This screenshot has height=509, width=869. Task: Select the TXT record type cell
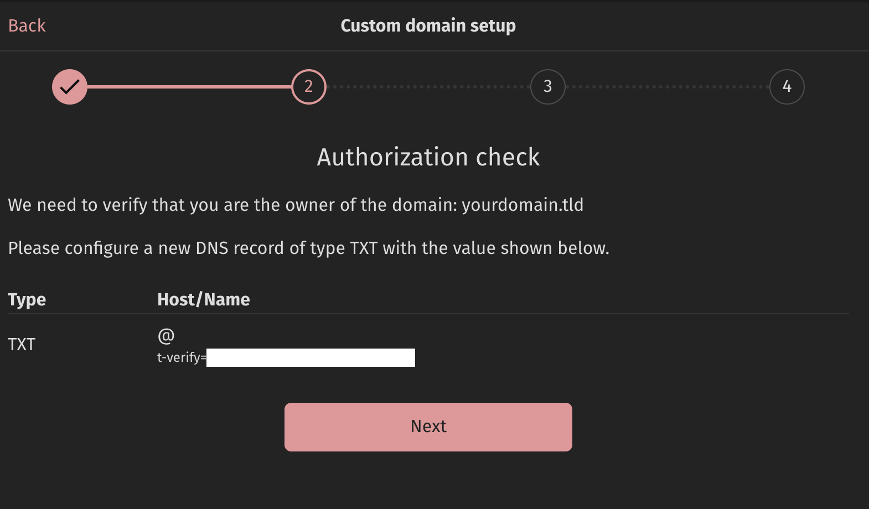pyautogui.click(x=22, y=344)
